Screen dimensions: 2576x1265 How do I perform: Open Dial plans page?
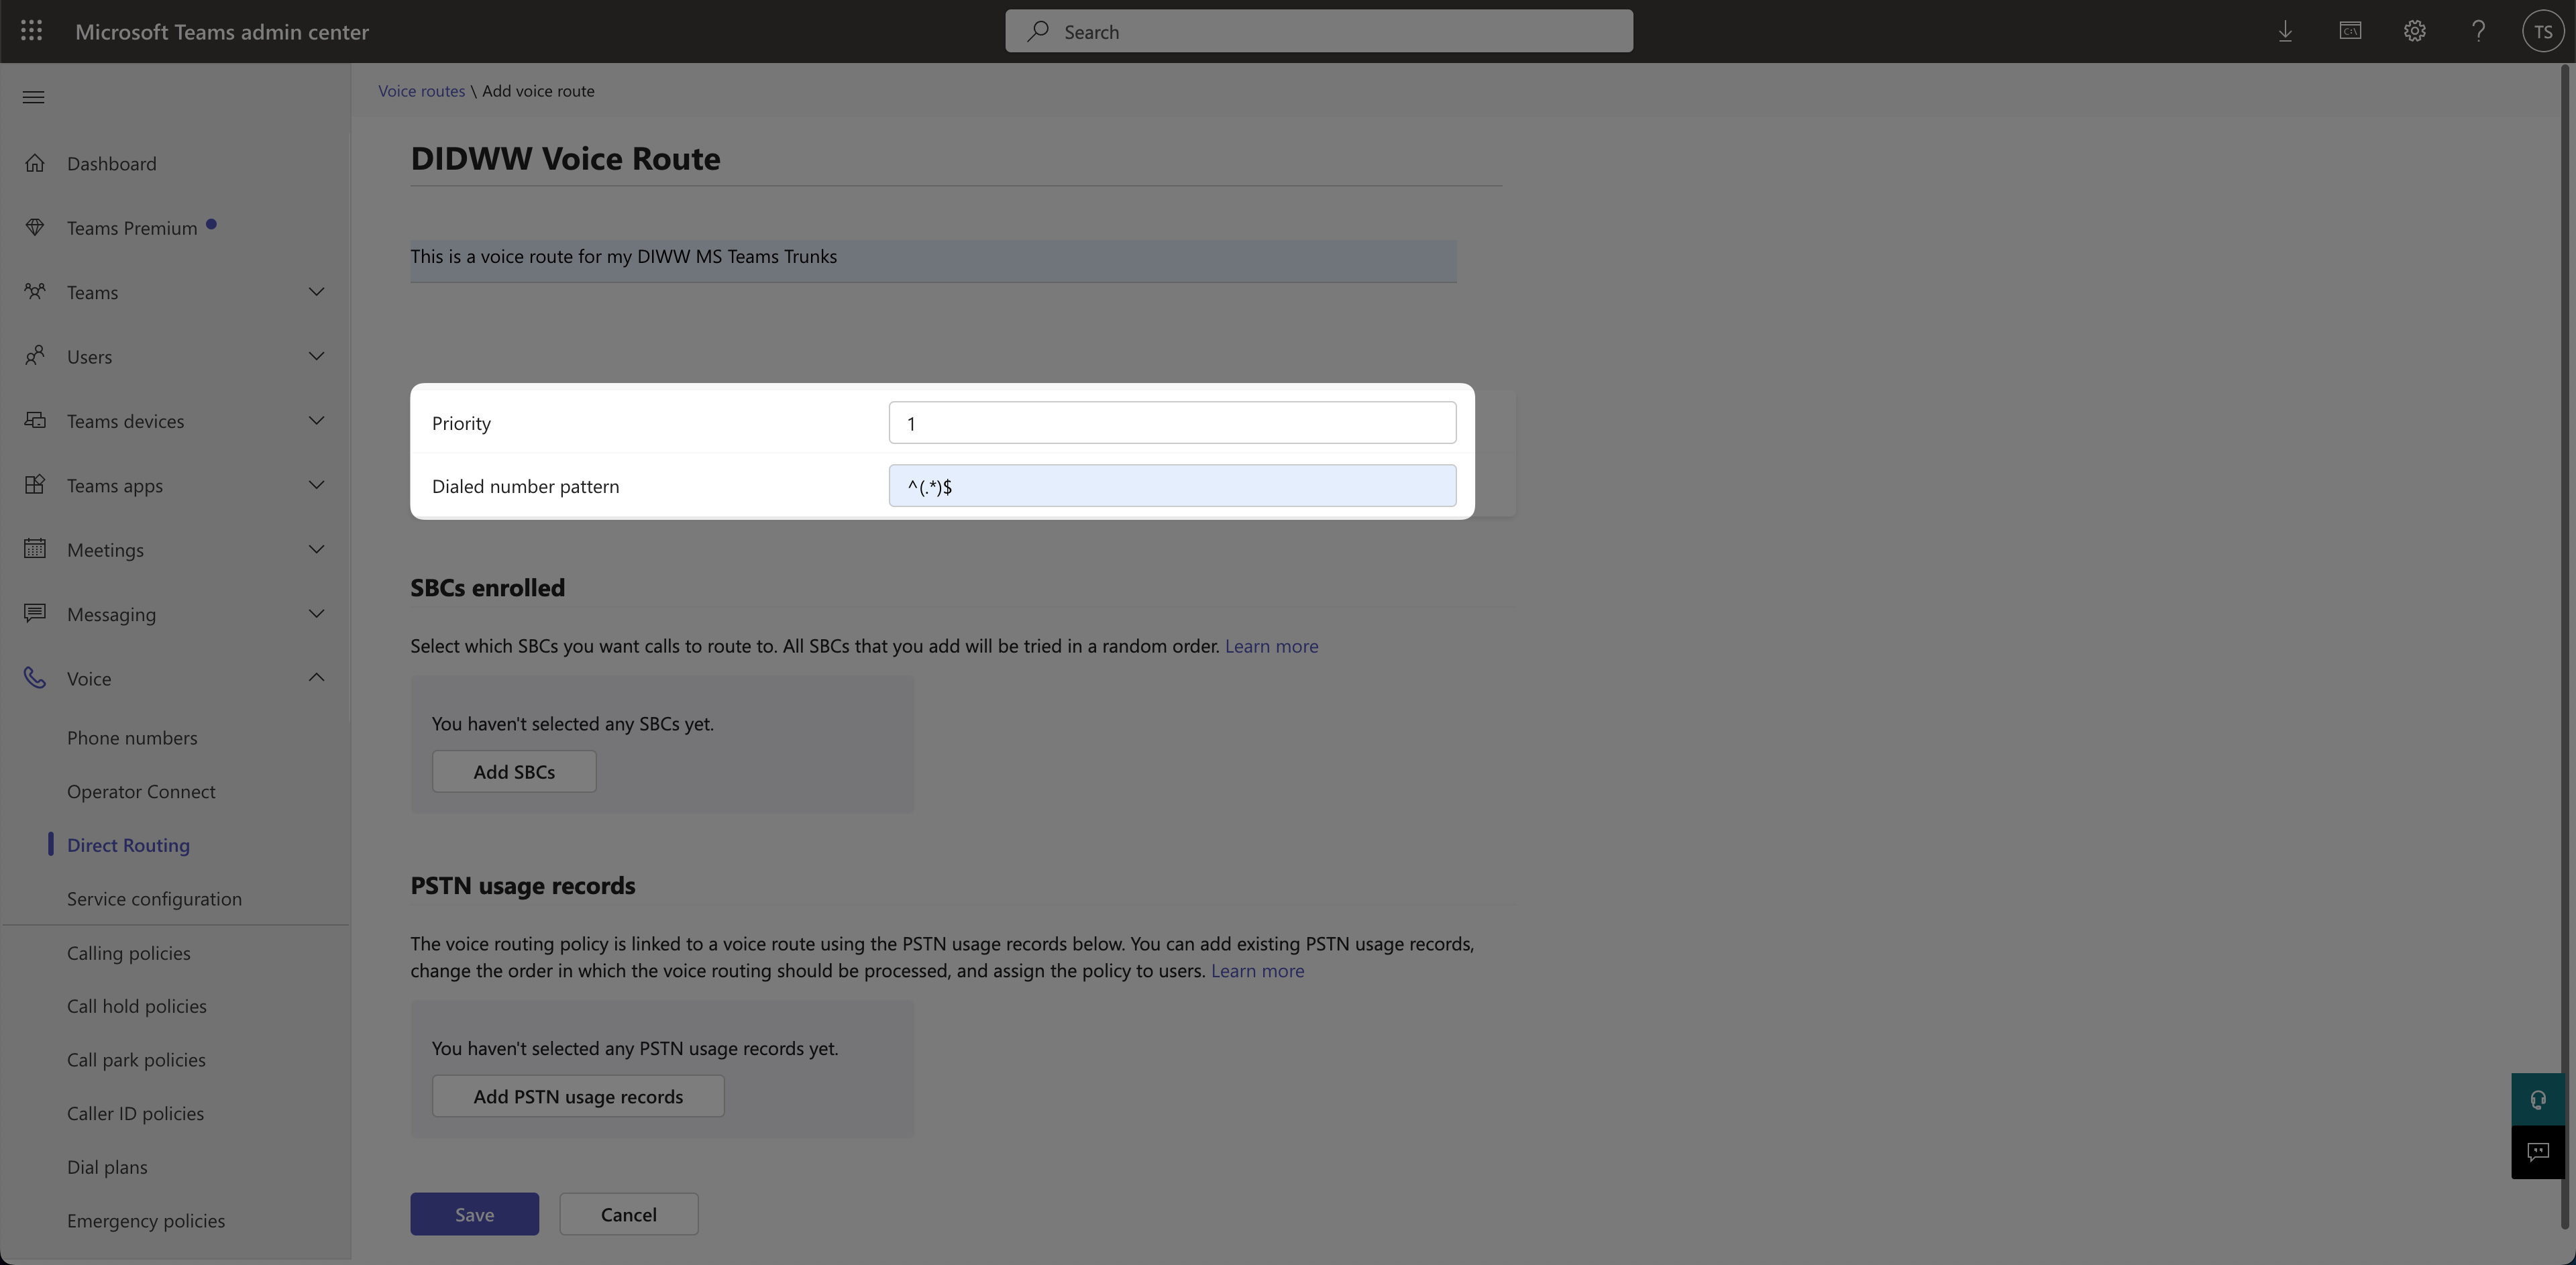107,1167
